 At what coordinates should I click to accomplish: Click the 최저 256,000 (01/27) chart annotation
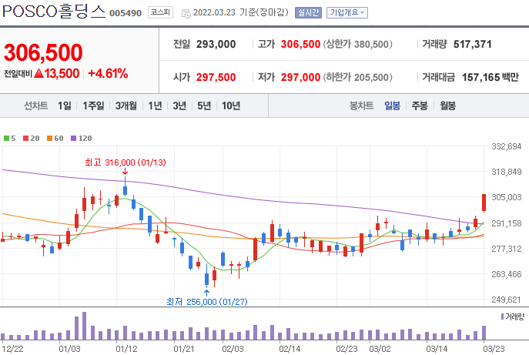click(207, 302)
